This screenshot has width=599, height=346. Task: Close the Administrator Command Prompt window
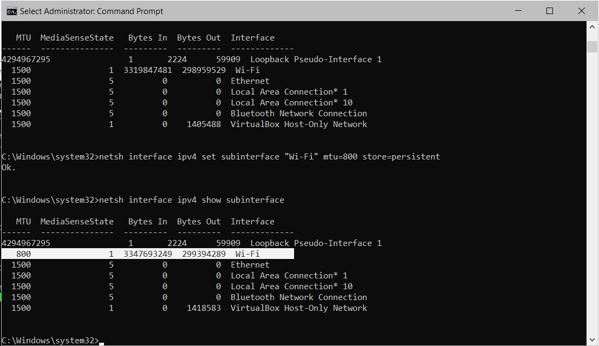(581, 11)
